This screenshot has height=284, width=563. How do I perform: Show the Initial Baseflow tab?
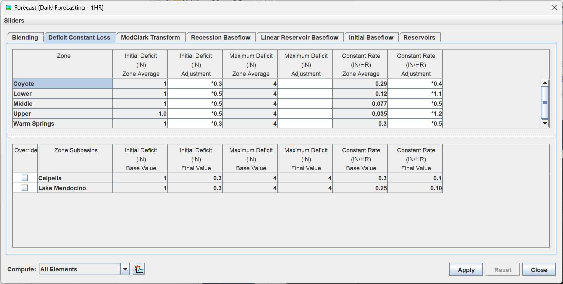[x=371, y=38]
